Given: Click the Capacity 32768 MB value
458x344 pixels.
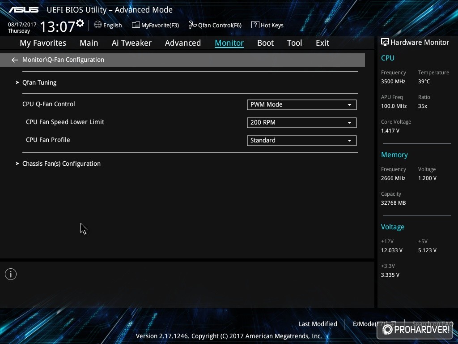Looking at the screenshot, I should coord(394,203).
